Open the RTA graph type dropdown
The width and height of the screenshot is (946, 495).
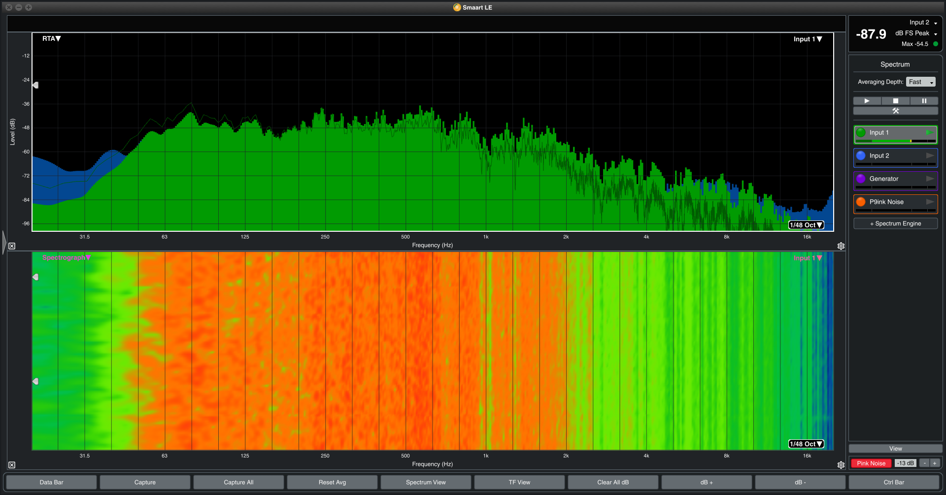(52, 38)
